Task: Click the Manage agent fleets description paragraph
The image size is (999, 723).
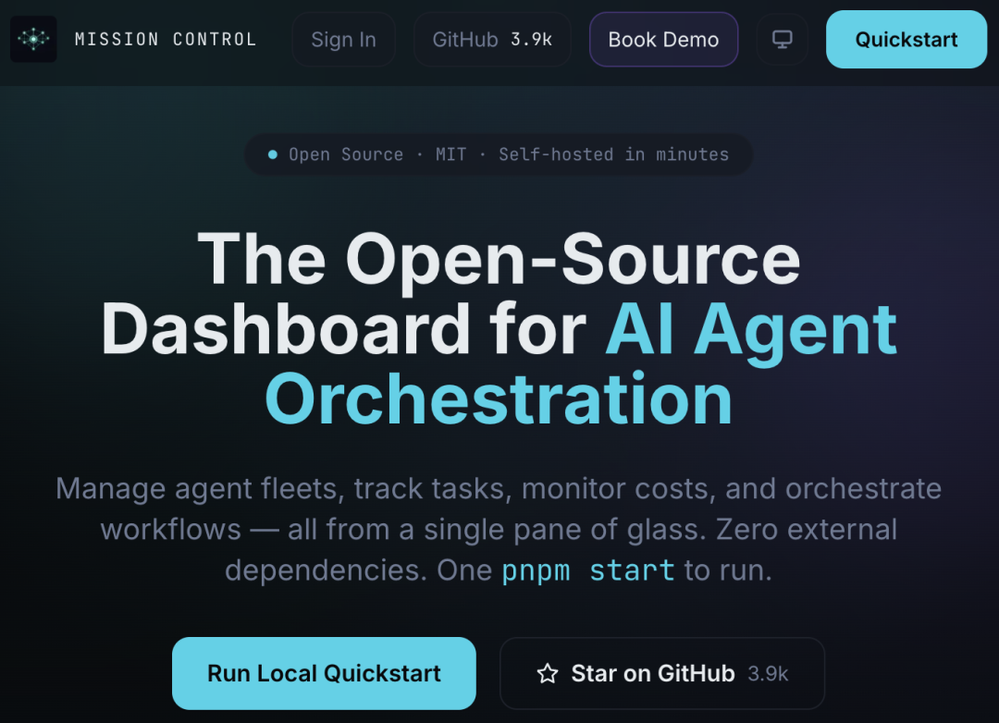Action: (499, 530)
